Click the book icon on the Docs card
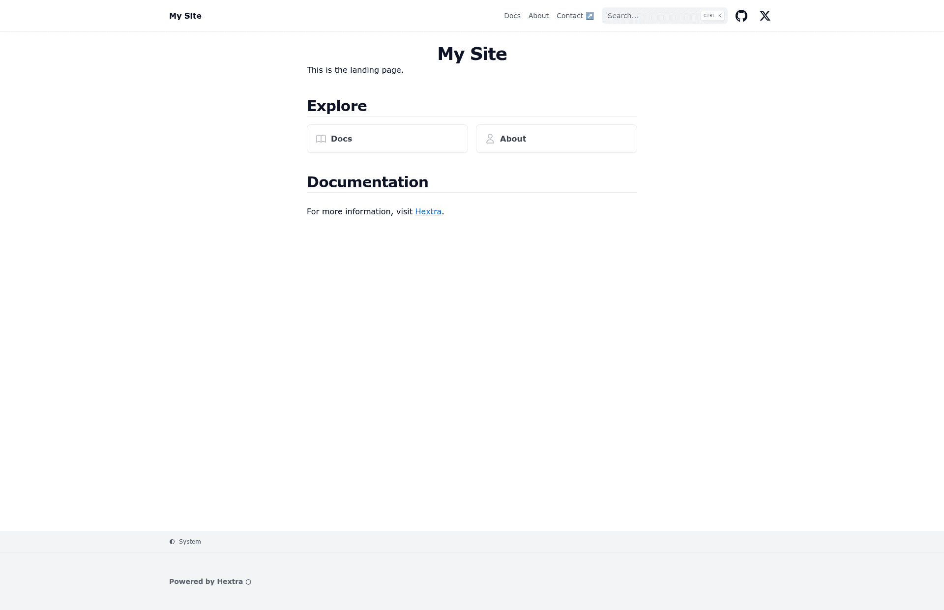Screen dimensions: 944x610 pos(321,139)
